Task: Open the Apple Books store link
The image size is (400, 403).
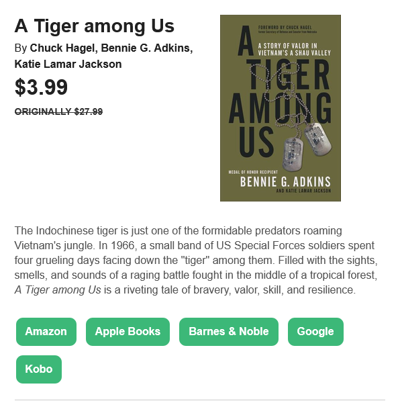Action: [128, 332]
